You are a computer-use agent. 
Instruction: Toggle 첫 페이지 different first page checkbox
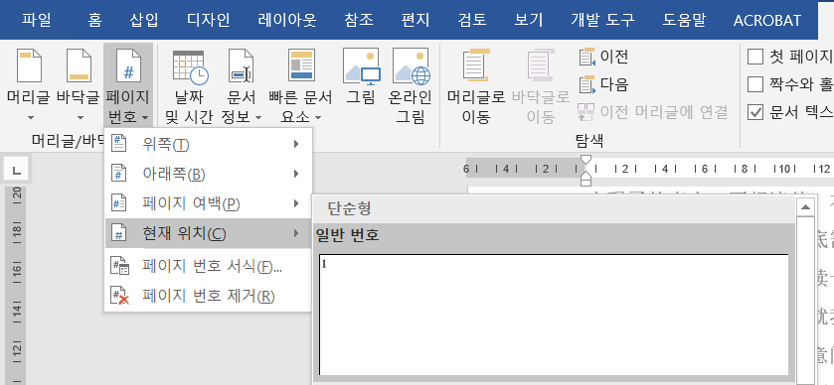click(x=755, y=57)
